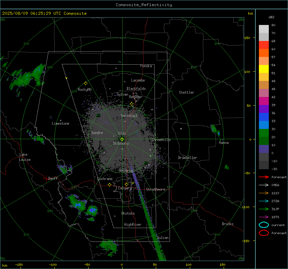Click the Drumheller city label
The image size is (288, 269).
click(188, 158)
